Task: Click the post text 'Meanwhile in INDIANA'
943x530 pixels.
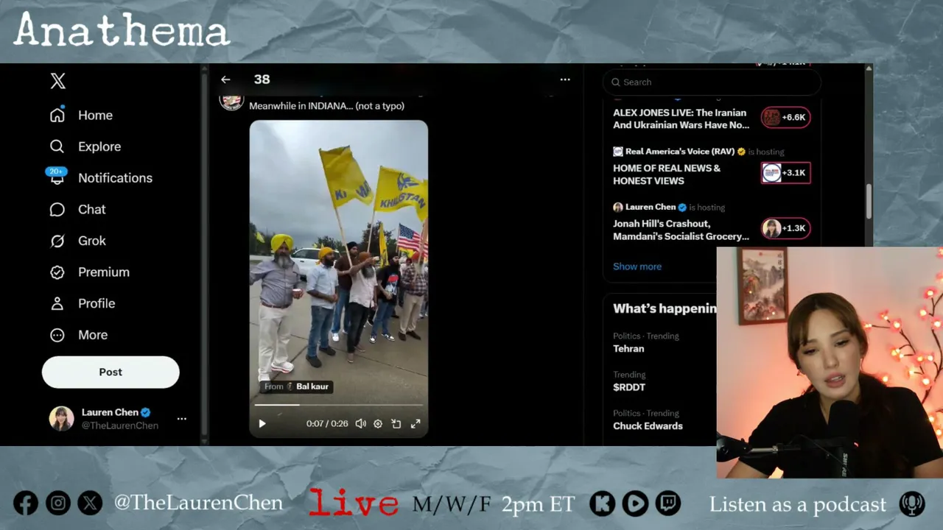Action: (326, 106)
